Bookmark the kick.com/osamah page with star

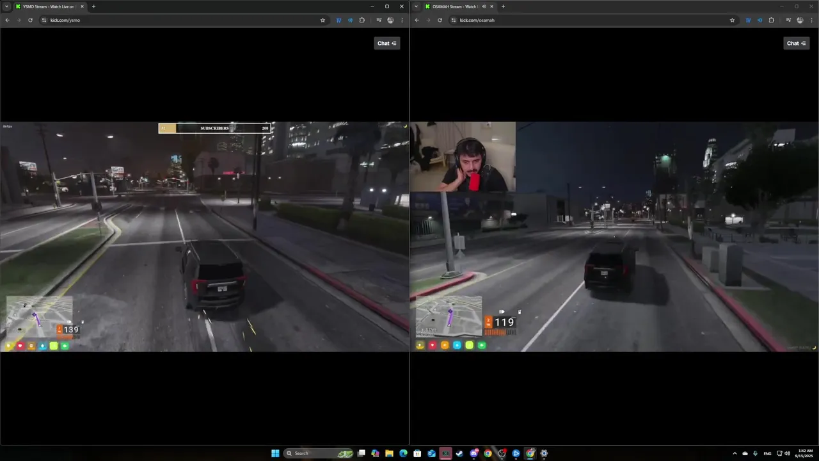tap(732, 20)
